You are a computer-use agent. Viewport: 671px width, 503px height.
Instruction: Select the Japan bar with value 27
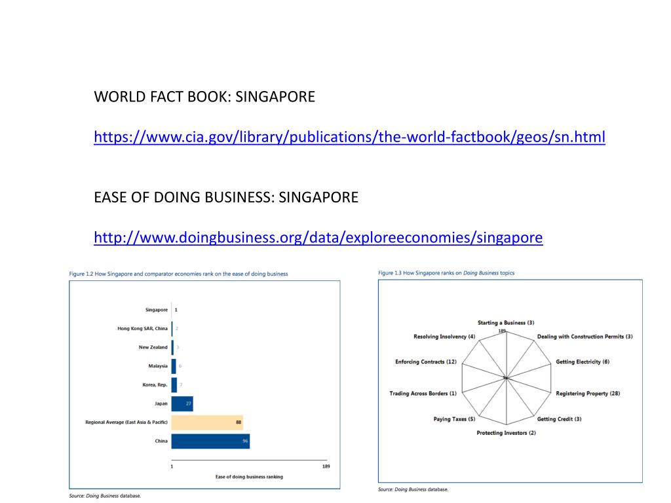(182, 403)
